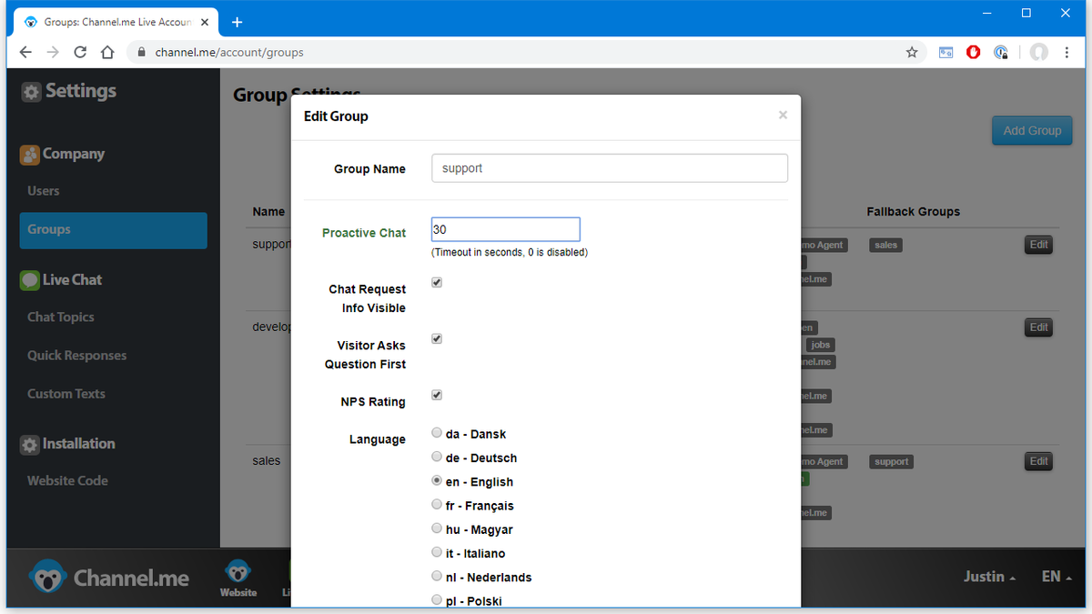Viewport: 1092px width, 614px height.
Task: Open the Groups settings page
Action: tap(114, 230)
